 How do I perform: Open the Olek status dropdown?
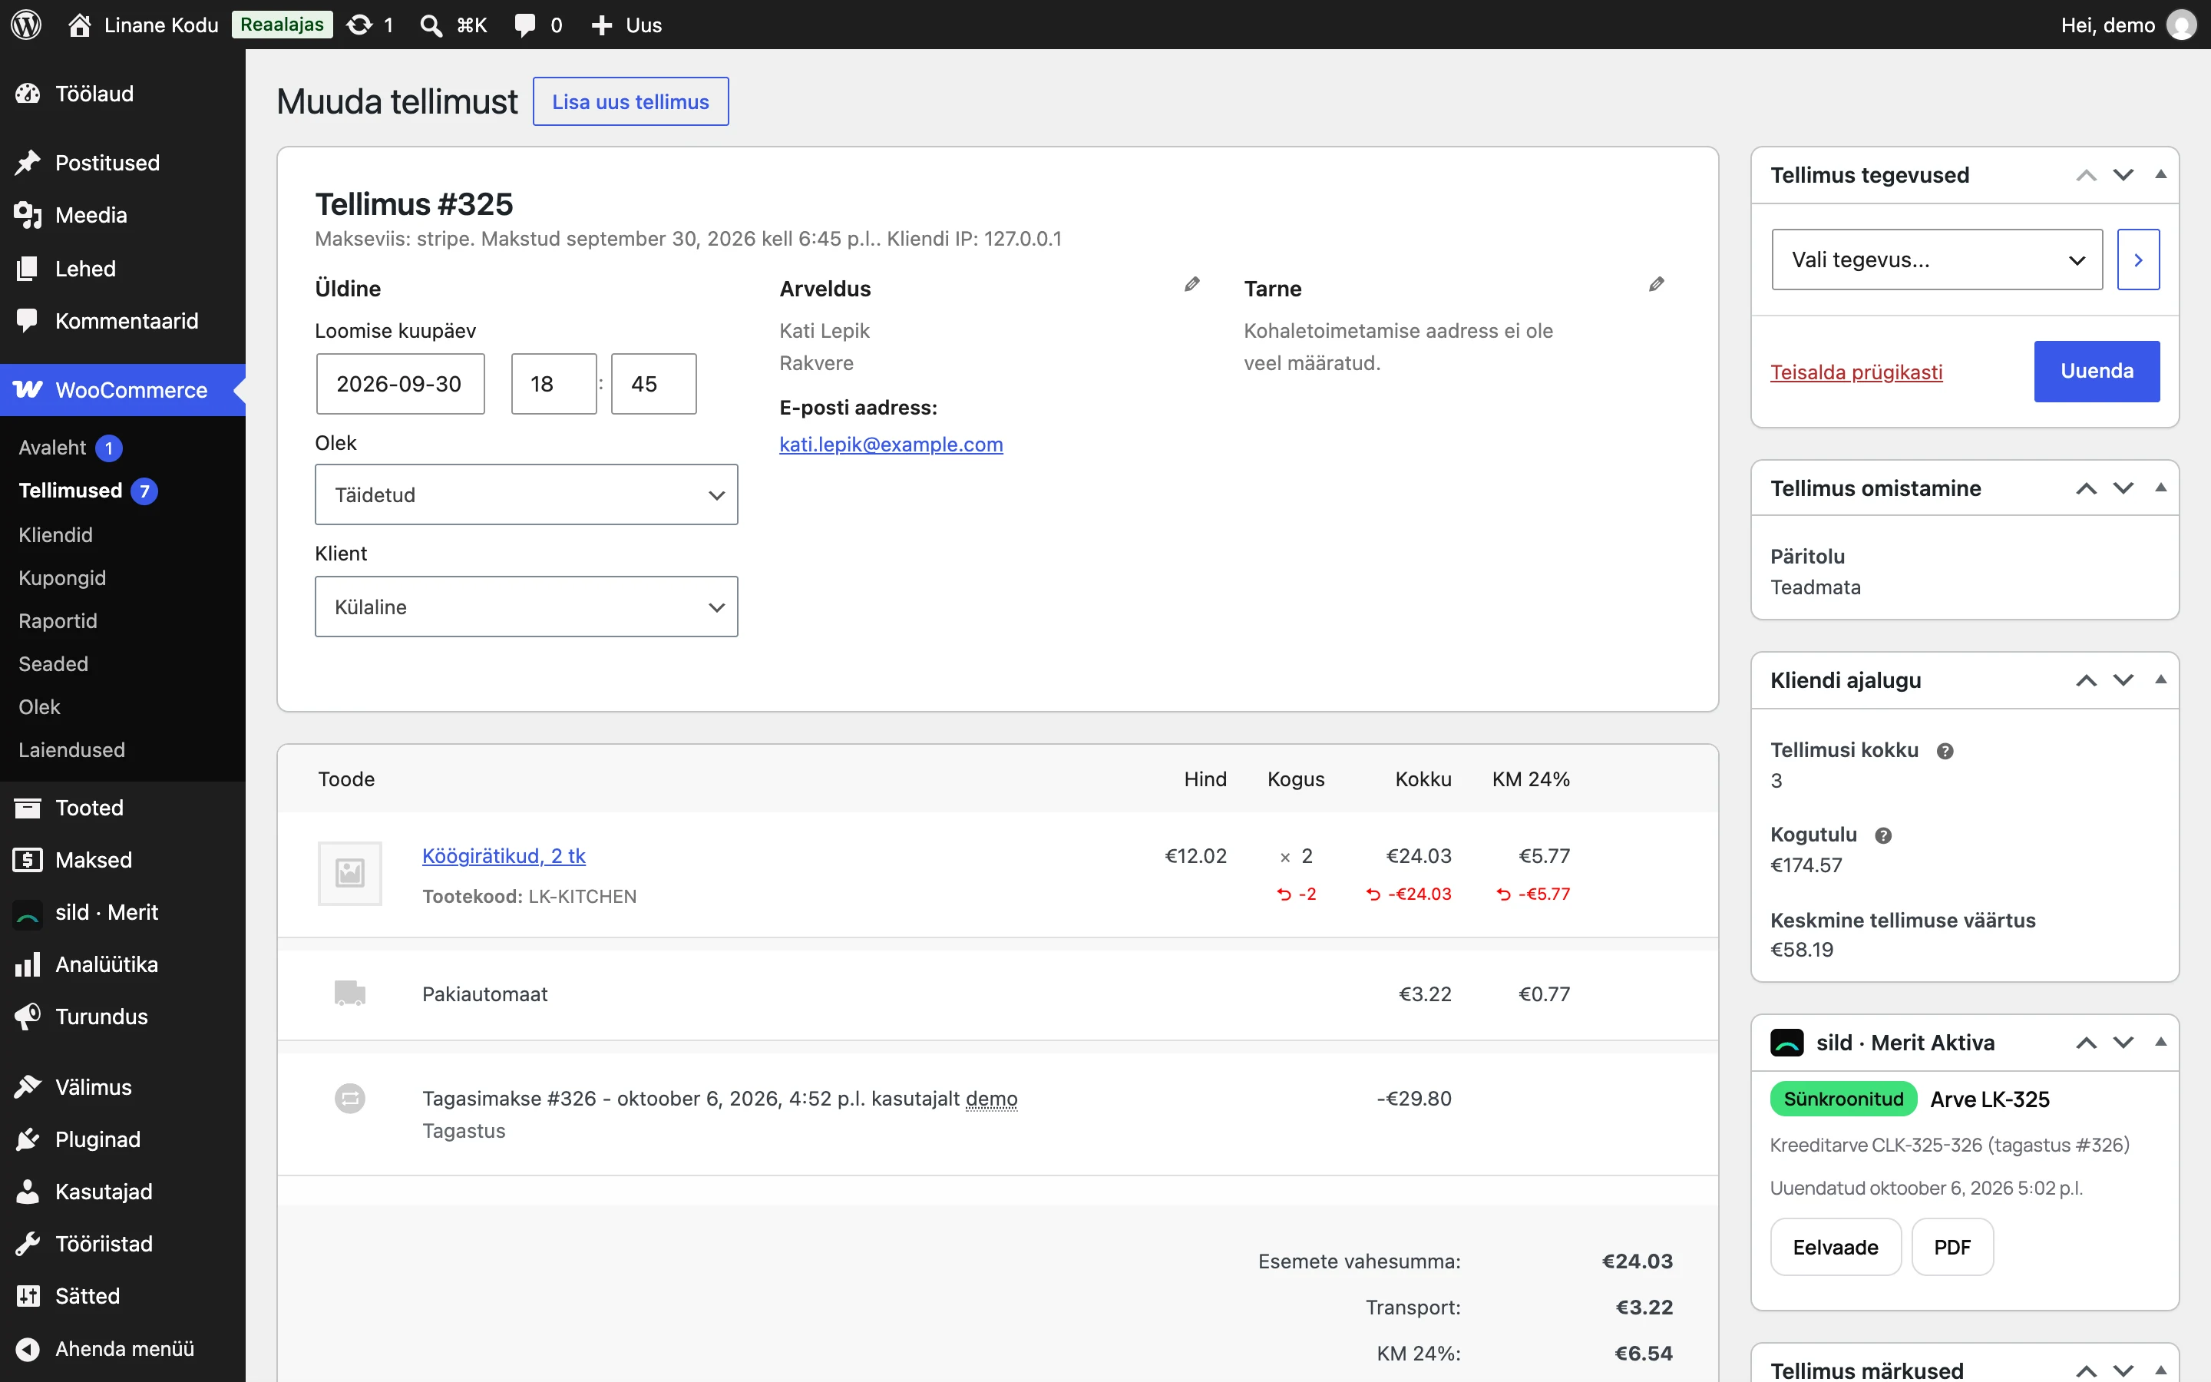526,494
